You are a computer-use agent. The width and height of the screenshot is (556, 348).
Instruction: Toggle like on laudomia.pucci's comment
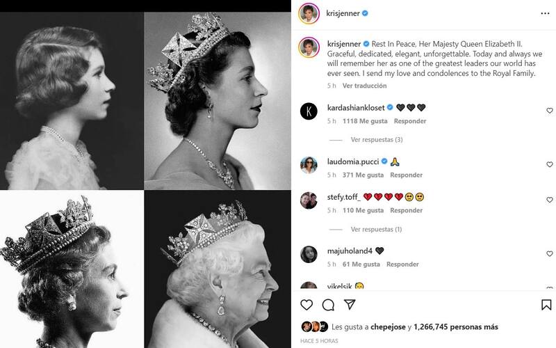tap(549, 166)
